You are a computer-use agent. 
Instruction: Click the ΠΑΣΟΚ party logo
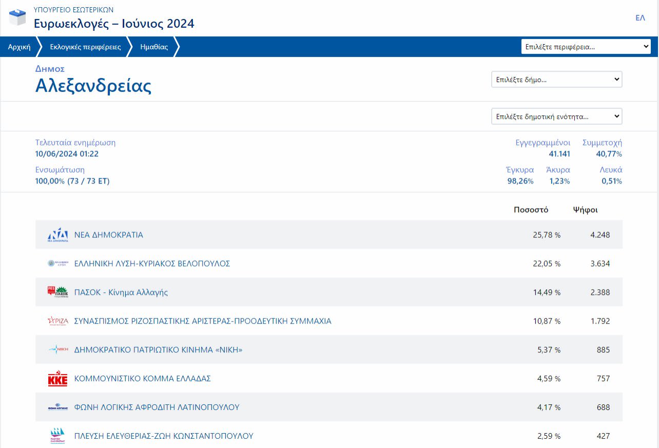coord(57,292)
